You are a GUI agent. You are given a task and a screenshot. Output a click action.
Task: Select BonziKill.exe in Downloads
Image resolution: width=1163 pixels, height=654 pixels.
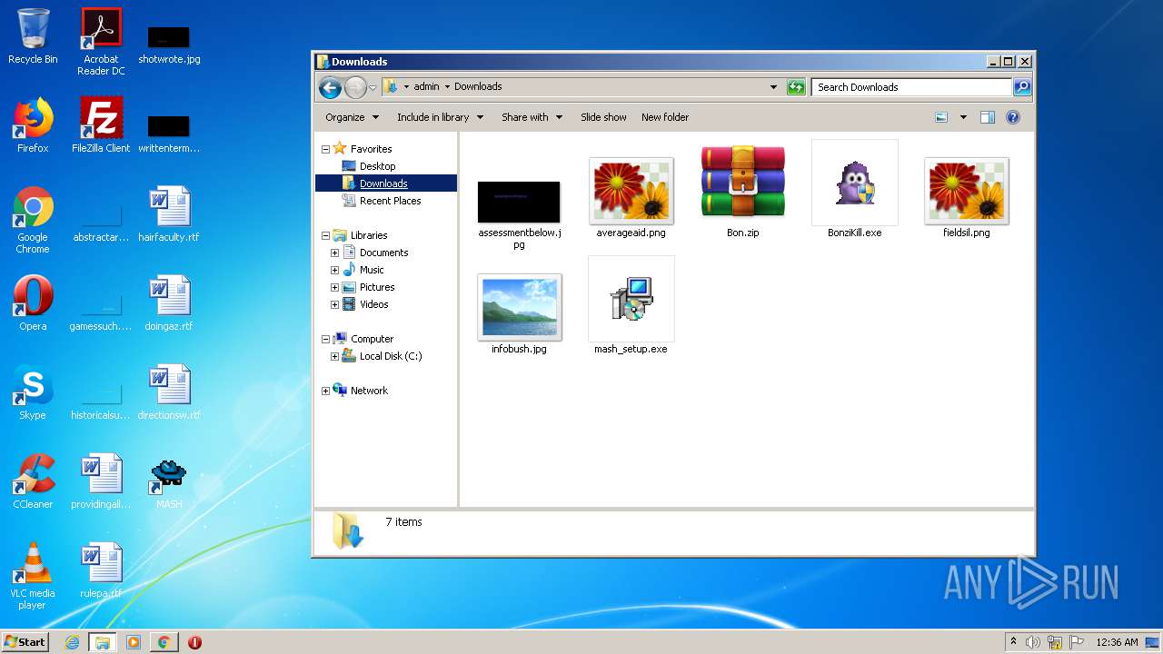click(x=854, y=189)
